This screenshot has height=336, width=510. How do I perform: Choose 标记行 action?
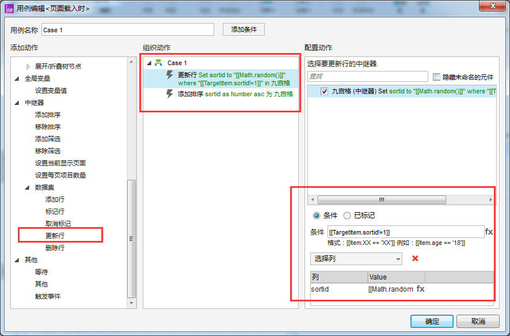(x=55, y=212)
